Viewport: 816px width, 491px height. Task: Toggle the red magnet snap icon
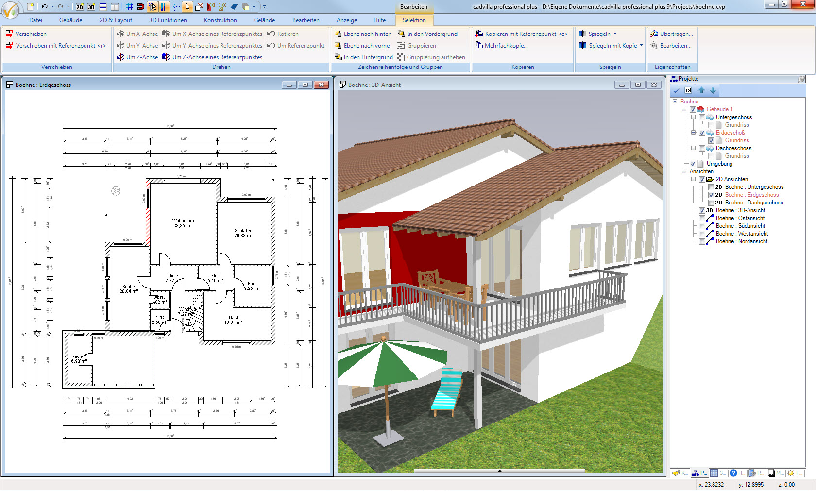pyautogui.click(x=141, y=7)
